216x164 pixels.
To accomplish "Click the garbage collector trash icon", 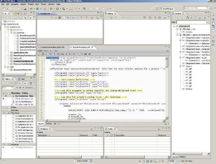I will coord(91,161).
